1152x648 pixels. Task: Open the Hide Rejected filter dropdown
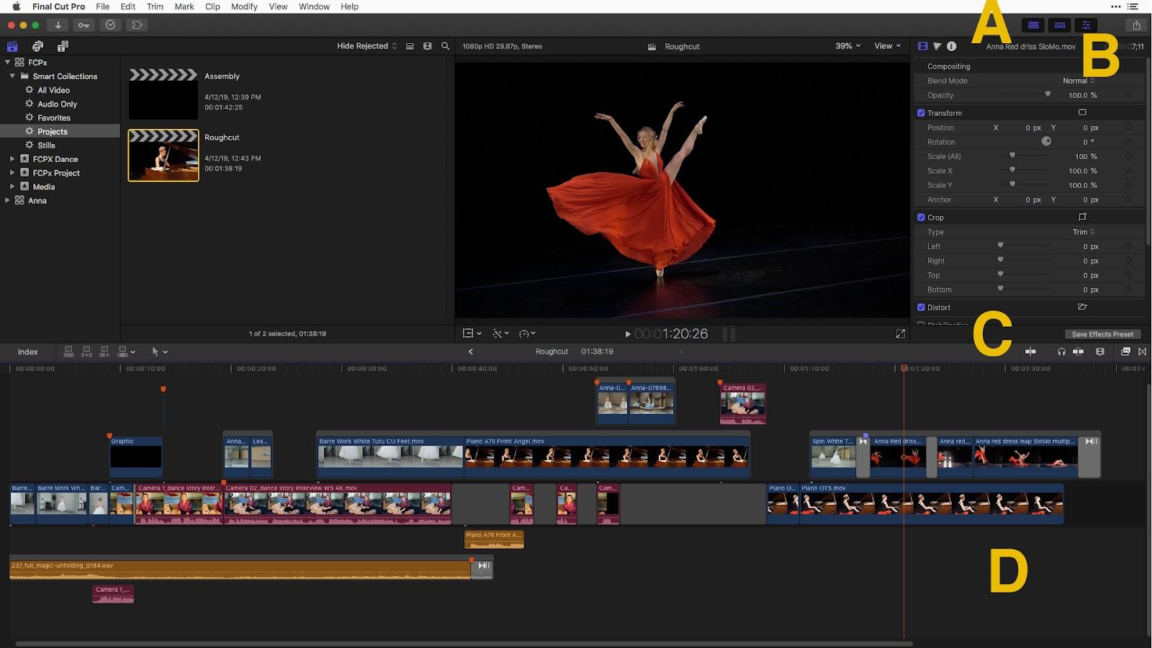[367, 46]
